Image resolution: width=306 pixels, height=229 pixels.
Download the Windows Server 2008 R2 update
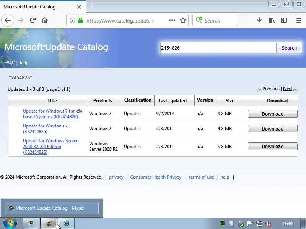coord(273,146)
